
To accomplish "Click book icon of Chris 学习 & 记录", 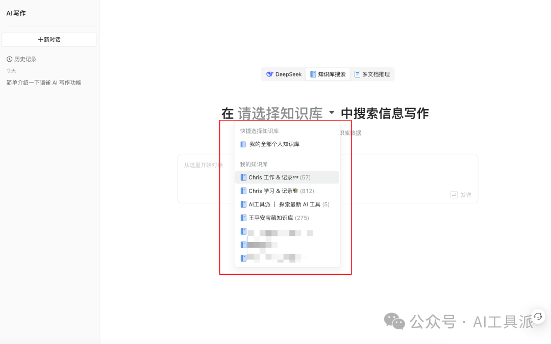I will (243, 191).
